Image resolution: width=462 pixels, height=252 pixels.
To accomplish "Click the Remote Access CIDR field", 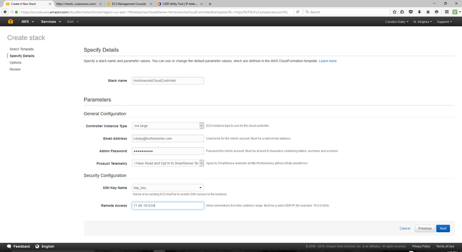I will point(168,205).
